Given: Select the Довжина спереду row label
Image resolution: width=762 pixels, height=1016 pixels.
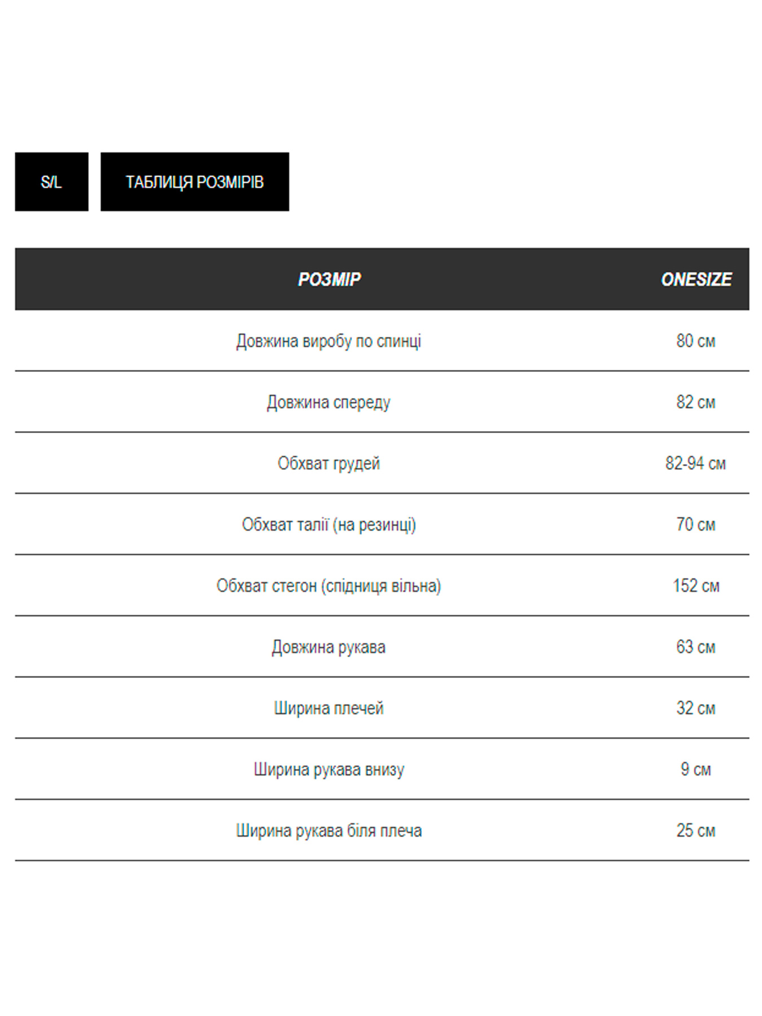Looking at the screenshot, I should pyautogui.click(x=329, y=402).
